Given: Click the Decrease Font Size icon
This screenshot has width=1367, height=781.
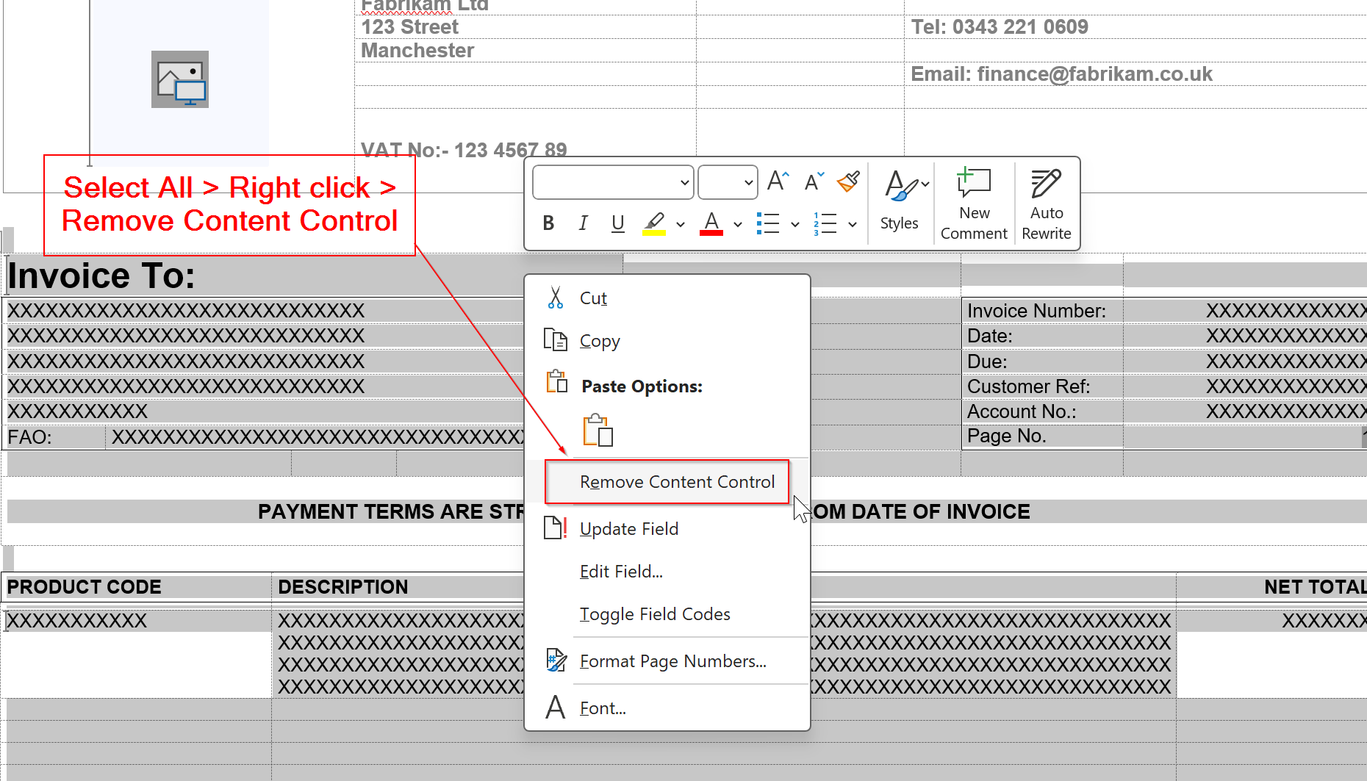Looking at the screenshot, I should 814,181.
